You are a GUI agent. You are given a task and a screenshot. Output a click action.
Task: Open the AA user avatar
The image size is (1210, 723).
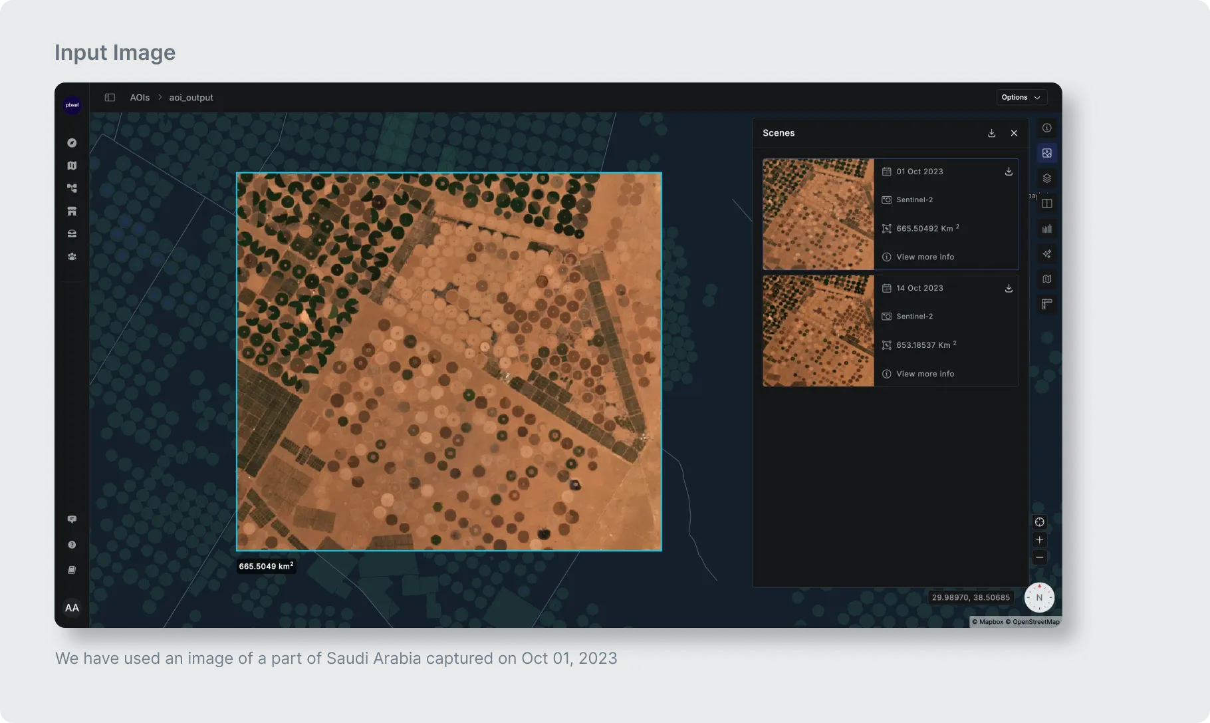point(72,607)
